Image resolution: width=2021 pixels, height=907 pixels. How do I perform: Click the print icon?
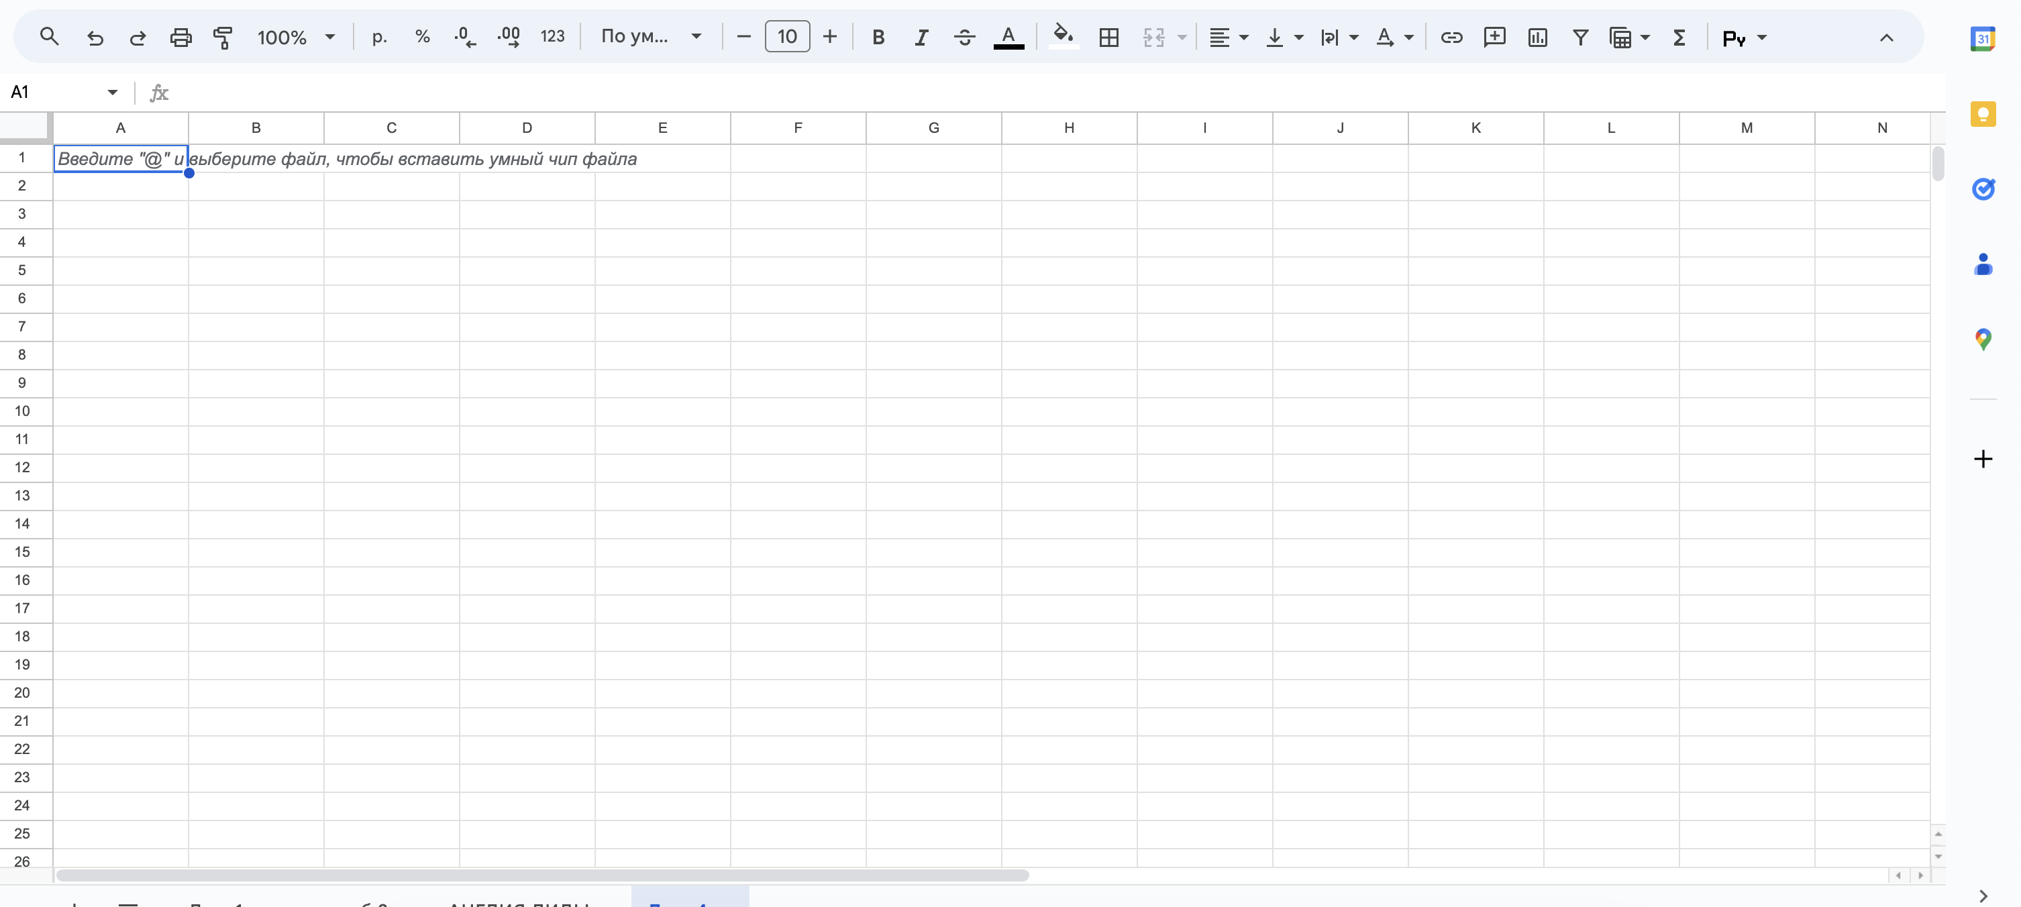[x=180, y=37]
